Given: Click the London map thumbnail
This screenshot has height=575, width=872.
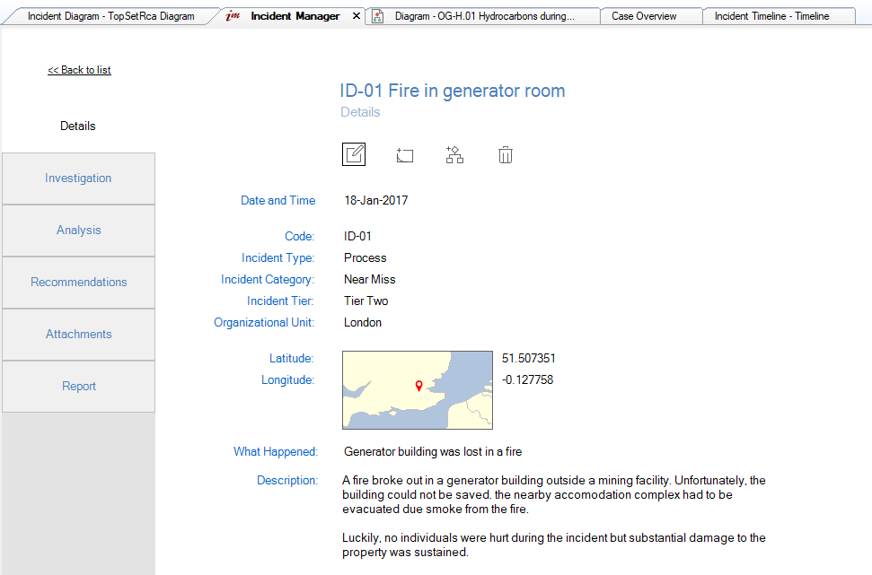Looking at the screenshot, I should tap(377, 404).
